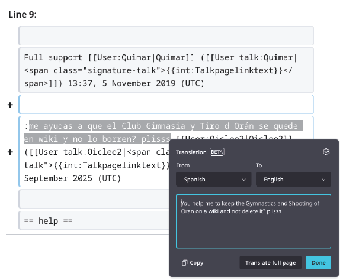Click the September 2025 (UTC) timestamp text
Image resolution: width=343 pixels, height=280 pixels.
pyautogui.click(x=72, y=178)
